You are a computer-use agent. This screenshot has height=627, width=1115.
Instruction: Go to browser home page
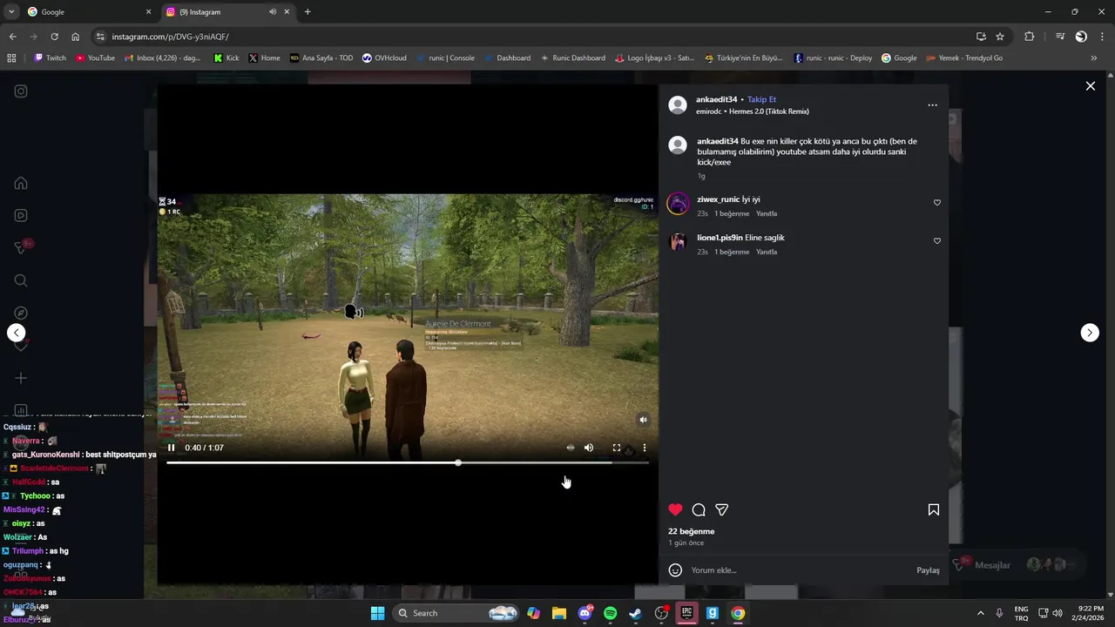[x=75, y=37]
